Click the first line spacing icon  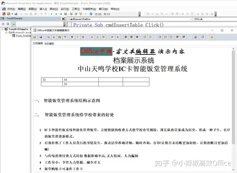coord(160,37)
